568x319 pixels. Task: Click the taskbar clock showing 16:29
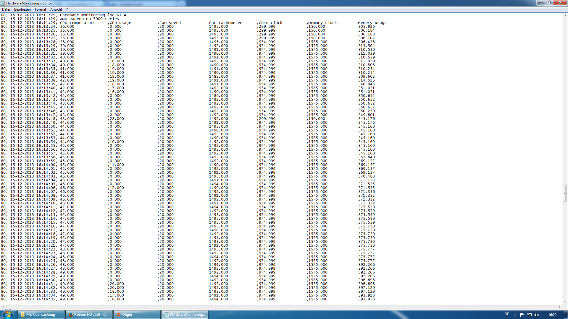(x=552, y=315)
